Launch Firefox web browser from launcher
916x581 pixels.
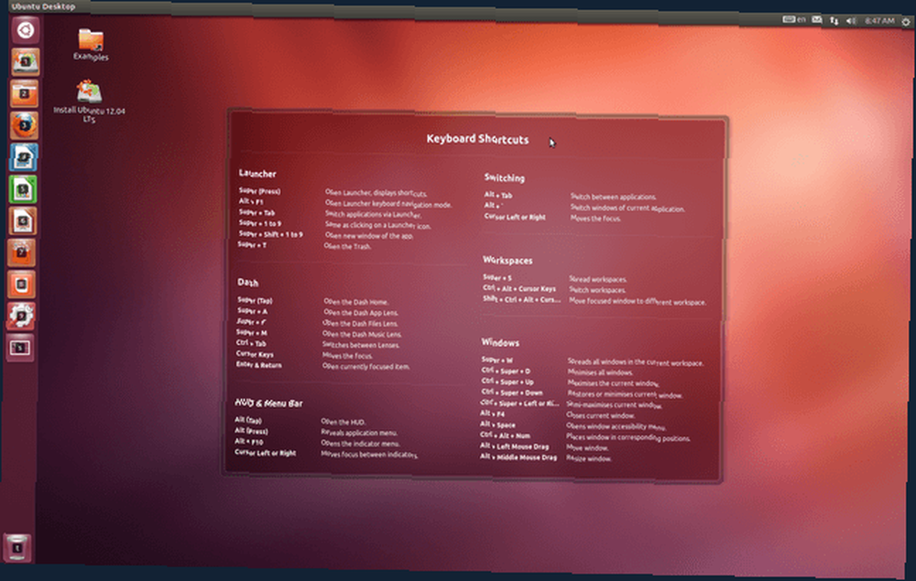[24, 125]
